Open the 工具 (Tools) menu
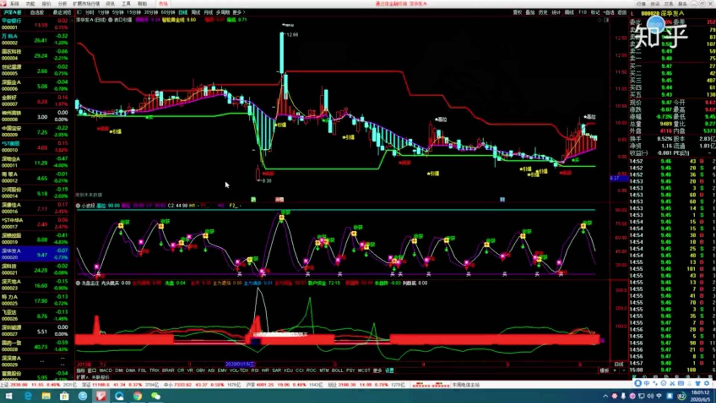The height and width of the screenshot is (403, 716). click(126, 4)
